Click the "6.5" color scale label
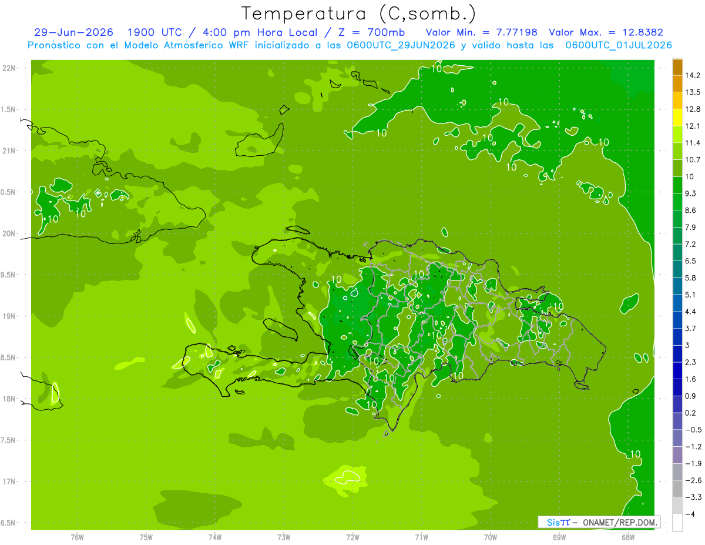The width and height of the screenshot is (705, 545). (x=691, y=261)
